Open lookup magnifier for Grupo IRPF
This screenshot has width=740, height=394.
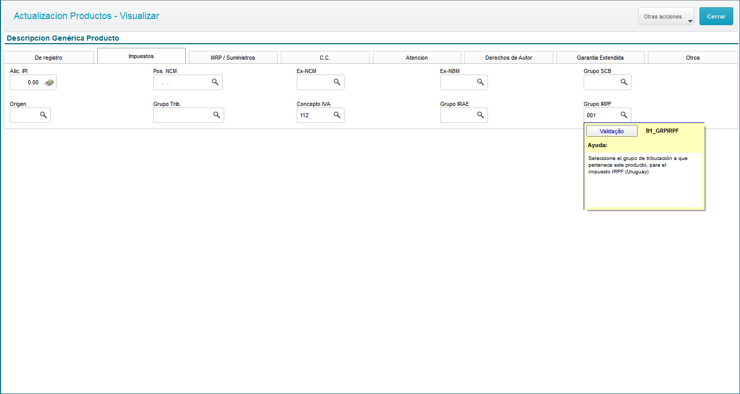(624, 115)
